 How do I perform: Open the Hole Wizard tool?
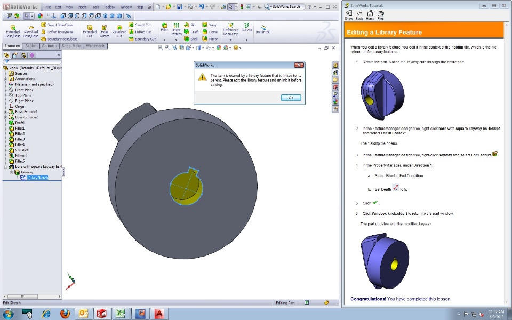pos(104,31)
